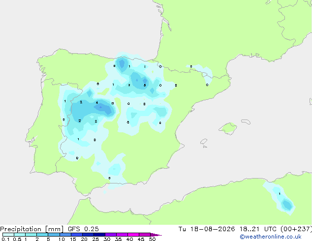Click the 'Precipitation [mm]' title text
This screenshot has width=312, height=241.
(x=32, y=229)
